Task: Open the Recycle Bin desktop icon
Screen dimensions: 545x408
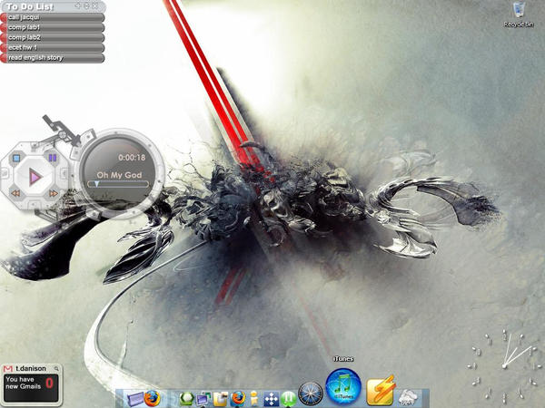Action: click(519, 15)
